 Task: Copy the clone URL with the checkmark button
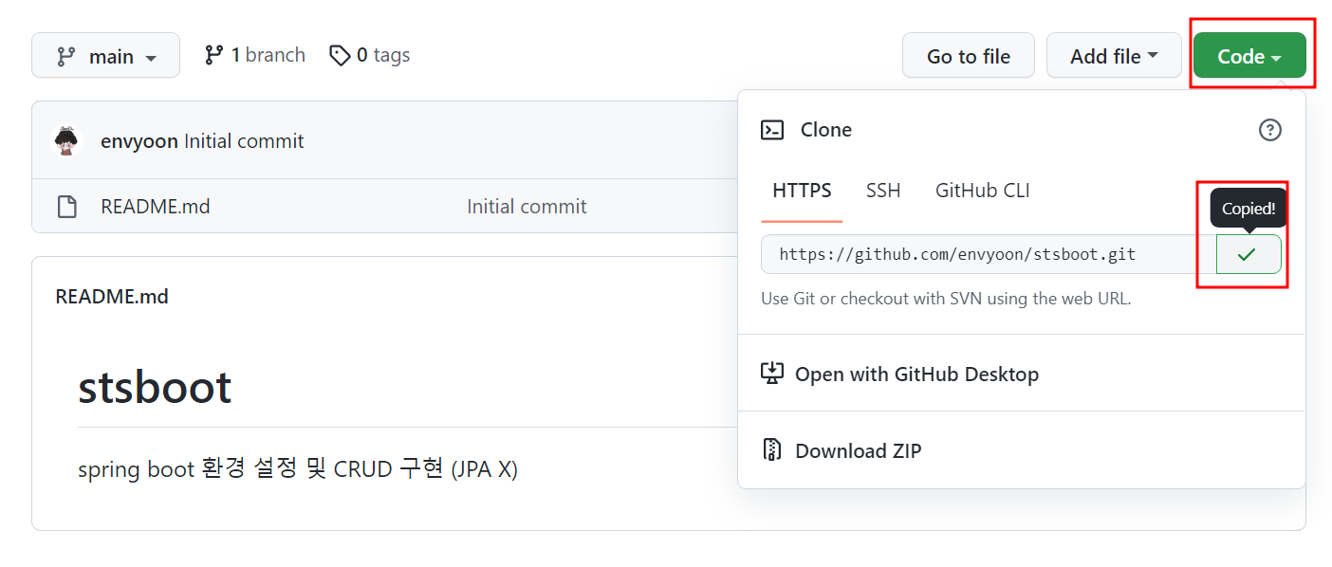[x=1248, y=254]
